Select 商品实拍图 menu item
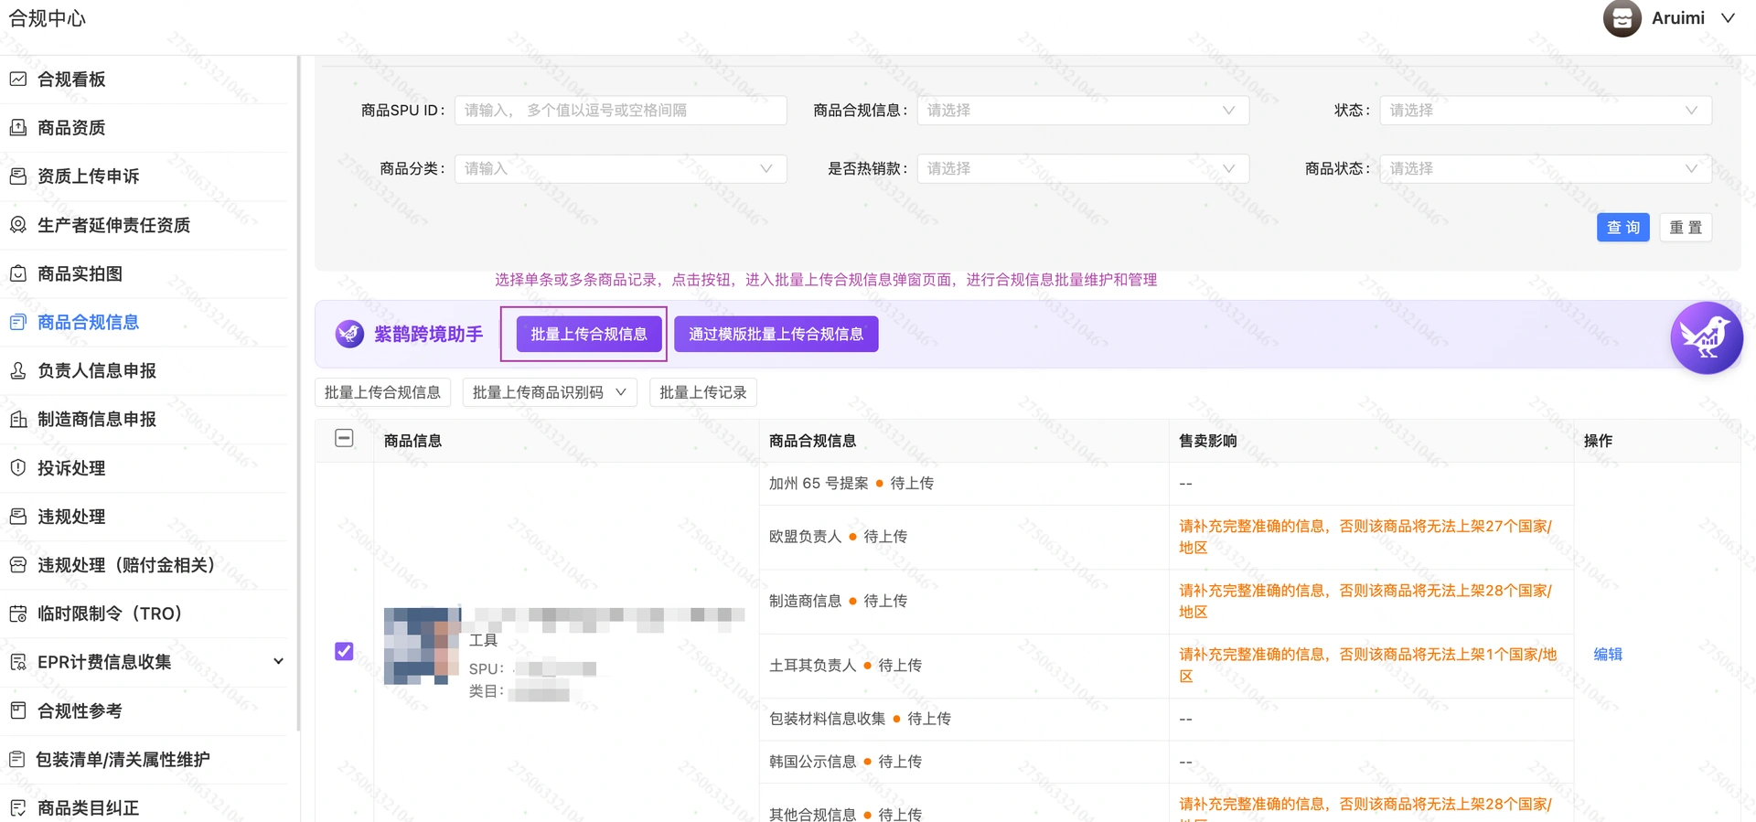Image resolution: width=1756 pixels, height=822 pixels. pos(80,273)
